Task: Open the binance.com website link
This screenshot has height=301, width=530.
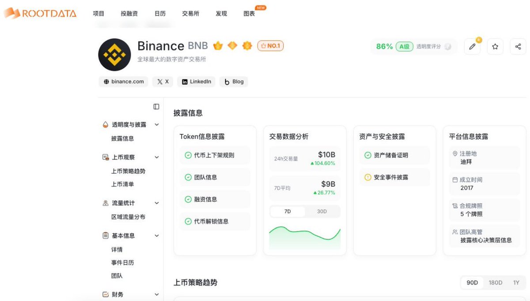Action: 123,82
